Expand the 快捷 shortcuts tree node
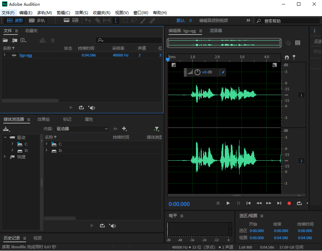322x251 pixels. pos(5,157)
